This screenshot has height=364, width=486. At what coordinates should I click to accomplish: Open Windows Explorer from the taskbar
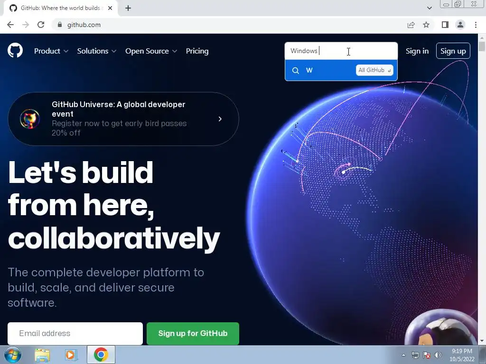tap(42, 355)
